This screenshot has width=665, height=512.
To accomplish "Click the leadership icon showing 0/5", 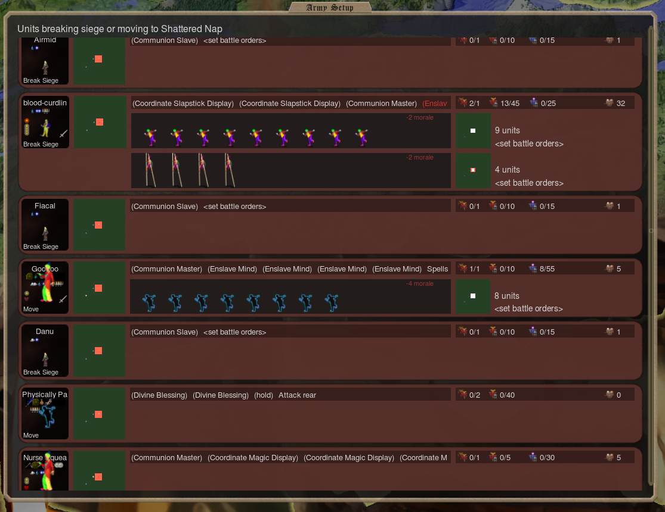I will point(493,457).
